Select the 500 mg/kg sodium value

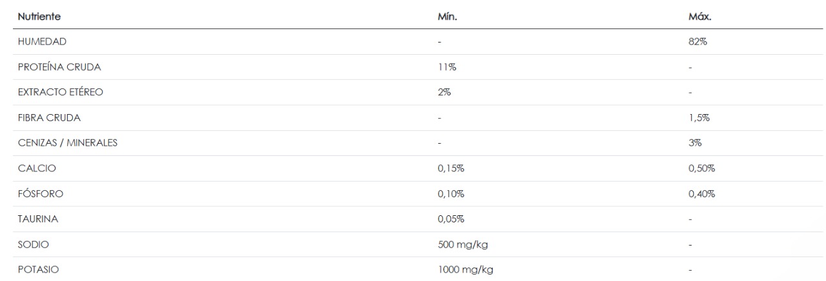point(458,245)
